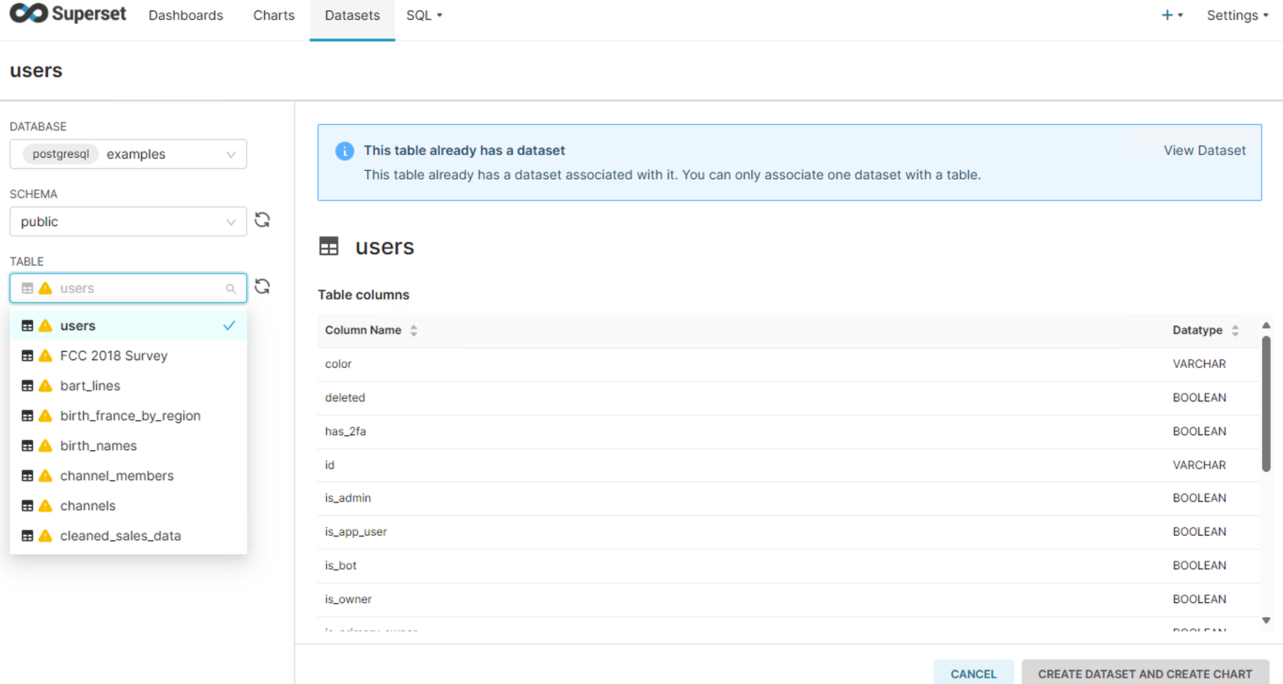Click the info icon in alert banner
1283x684 pixels.
344,151
